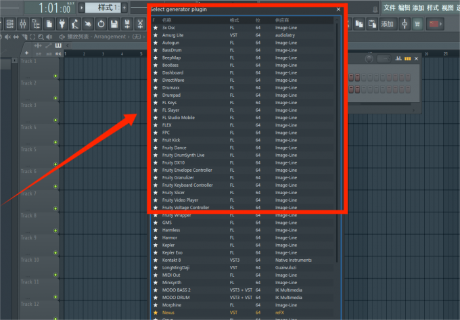Show patterns via the 样式 keyboard icon
Screen dimensions: 460x320
coord(58,46)
